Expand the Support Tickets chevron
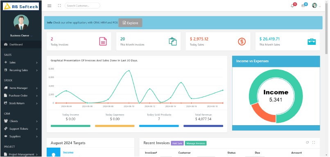Image resolution: width=330 pixels, height=157 pixels. tap(37, 129)
